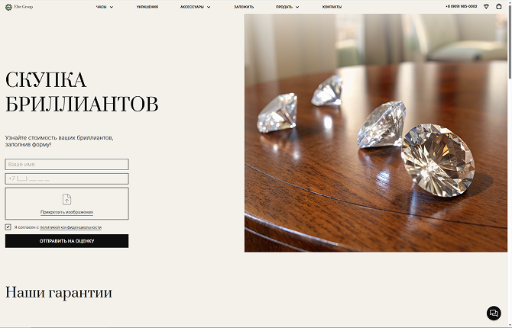Image resolution: width=512 pixels, height=328 pixels.
Task: Go to the КОНТАКТЫ page
Action: 332,7
